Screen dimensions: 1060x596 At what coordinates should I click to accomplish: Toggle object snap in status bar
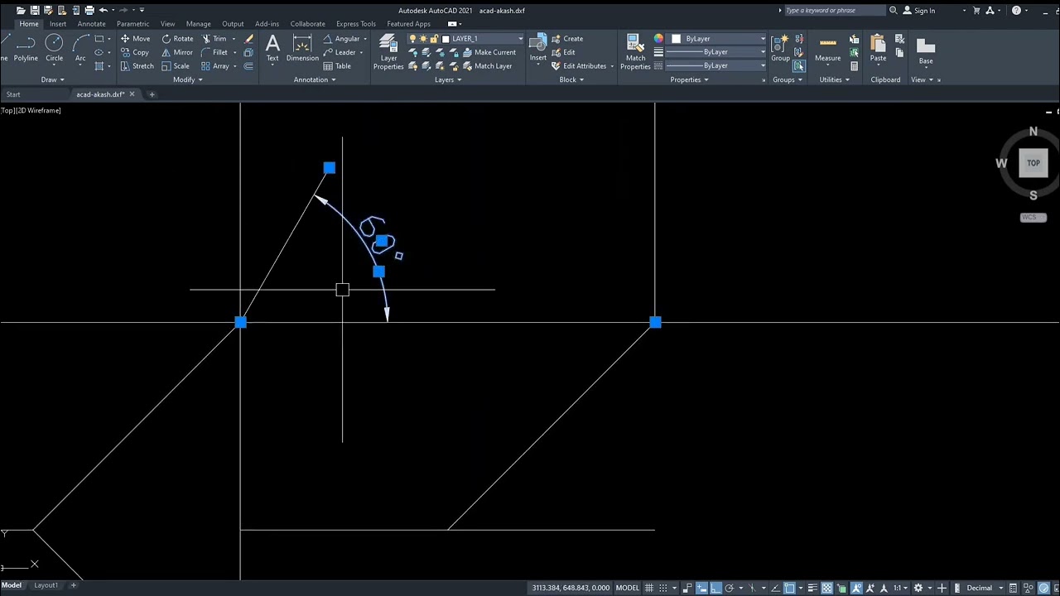click(789, 588)
